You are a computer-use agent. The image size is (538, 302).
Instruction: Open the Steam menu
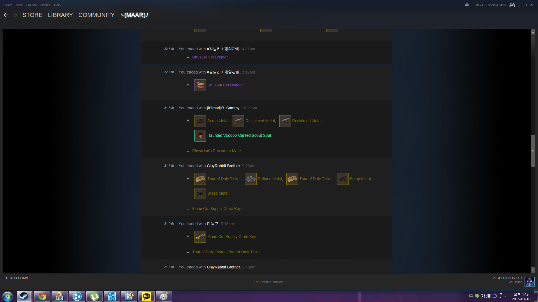click(x=8, y=5)
